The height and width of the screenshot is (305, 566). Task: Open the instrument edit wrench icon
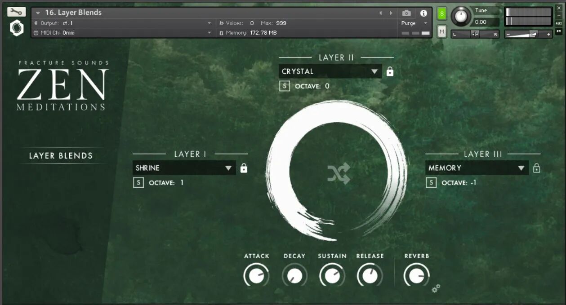[x=15, y=11]
